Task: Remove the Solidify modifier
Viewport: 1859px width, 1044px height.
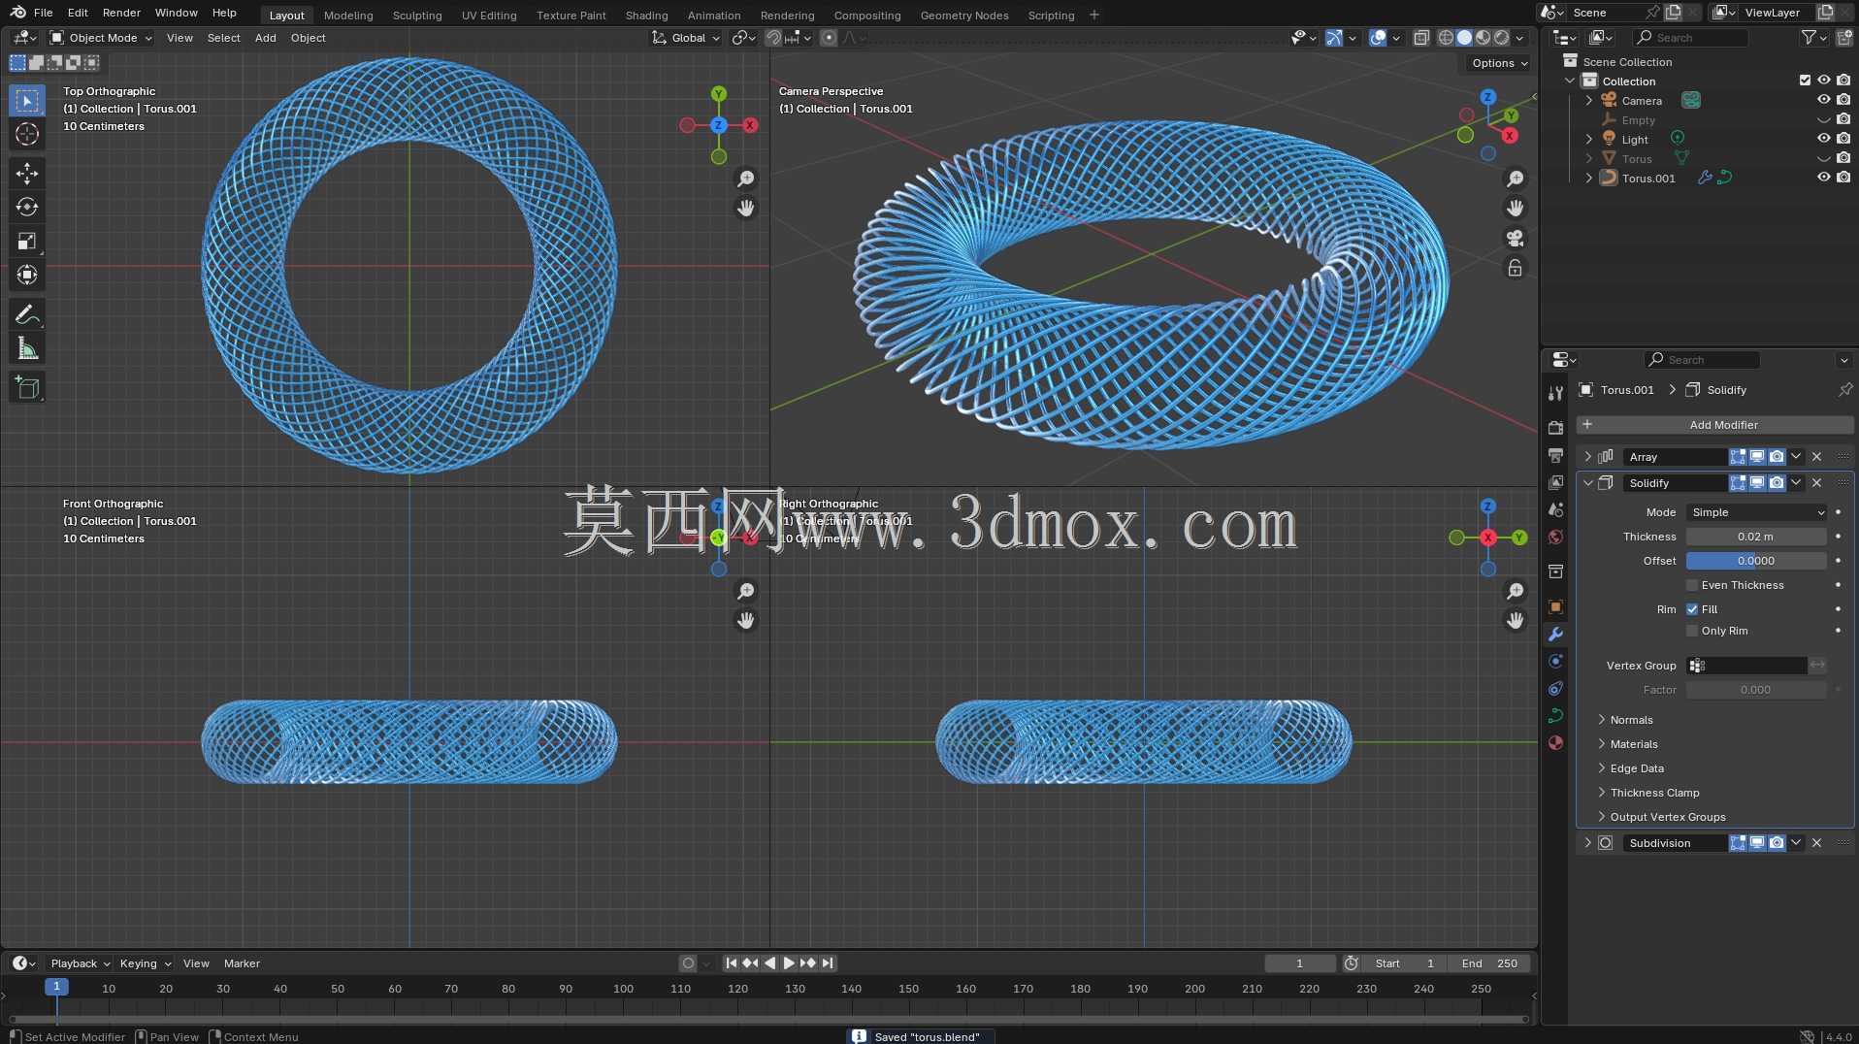Action: coord(1817,483)
